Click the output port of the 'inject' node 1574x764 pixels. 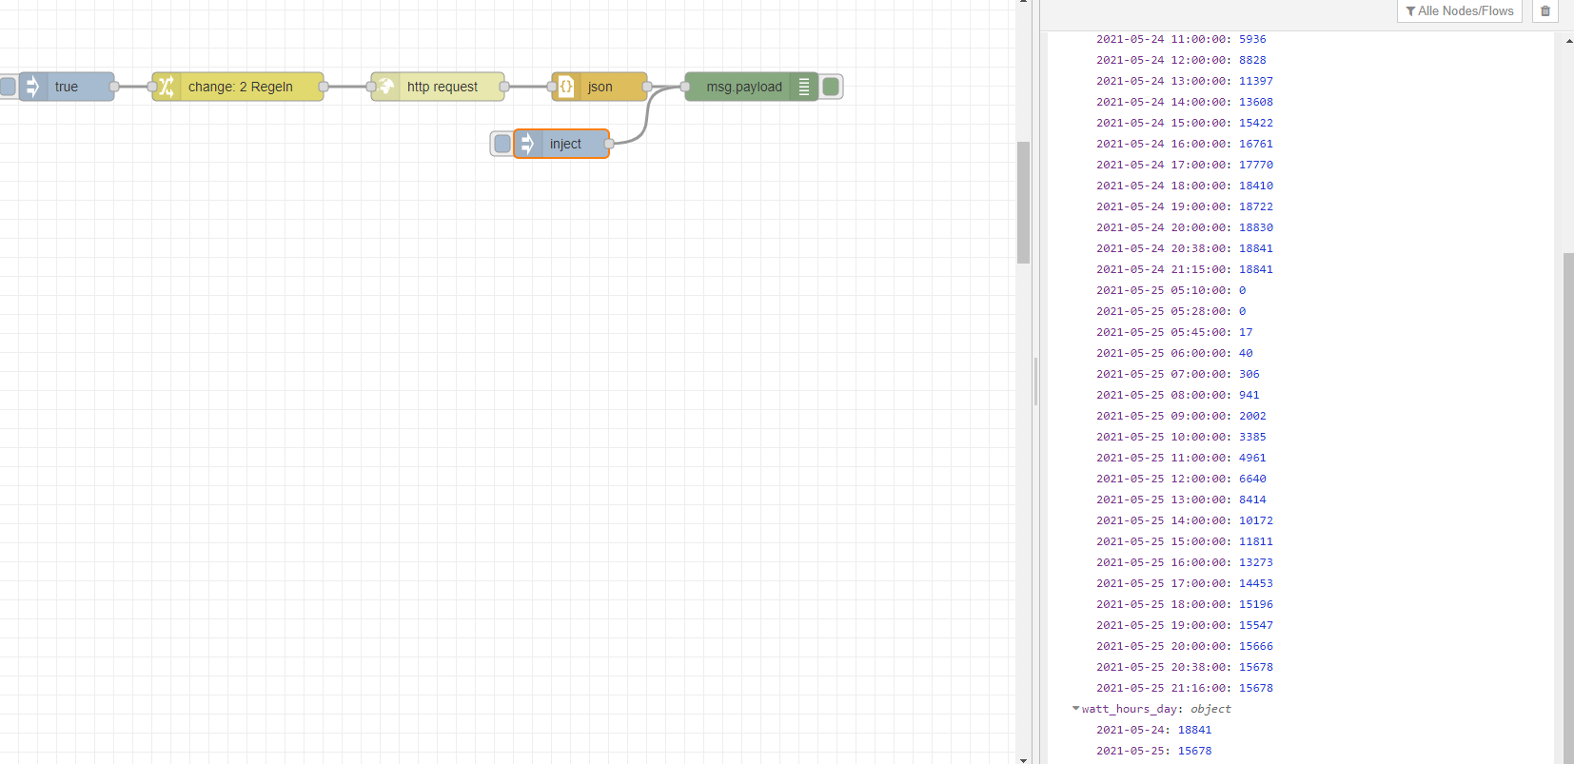tap(609, 144)
